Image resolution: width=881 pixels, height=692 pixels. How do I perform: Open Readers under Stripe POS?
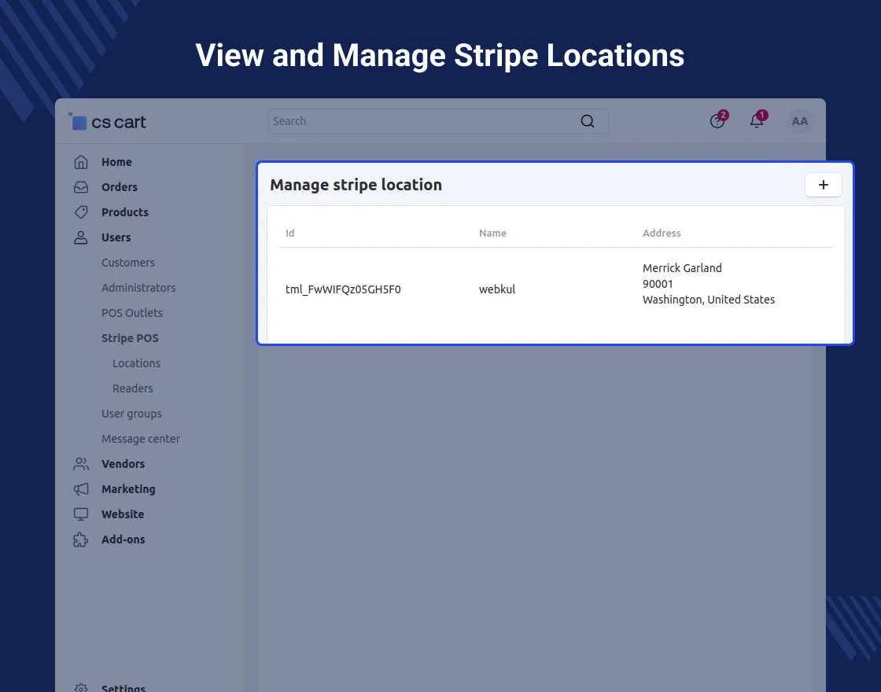(x=132, y=388)
